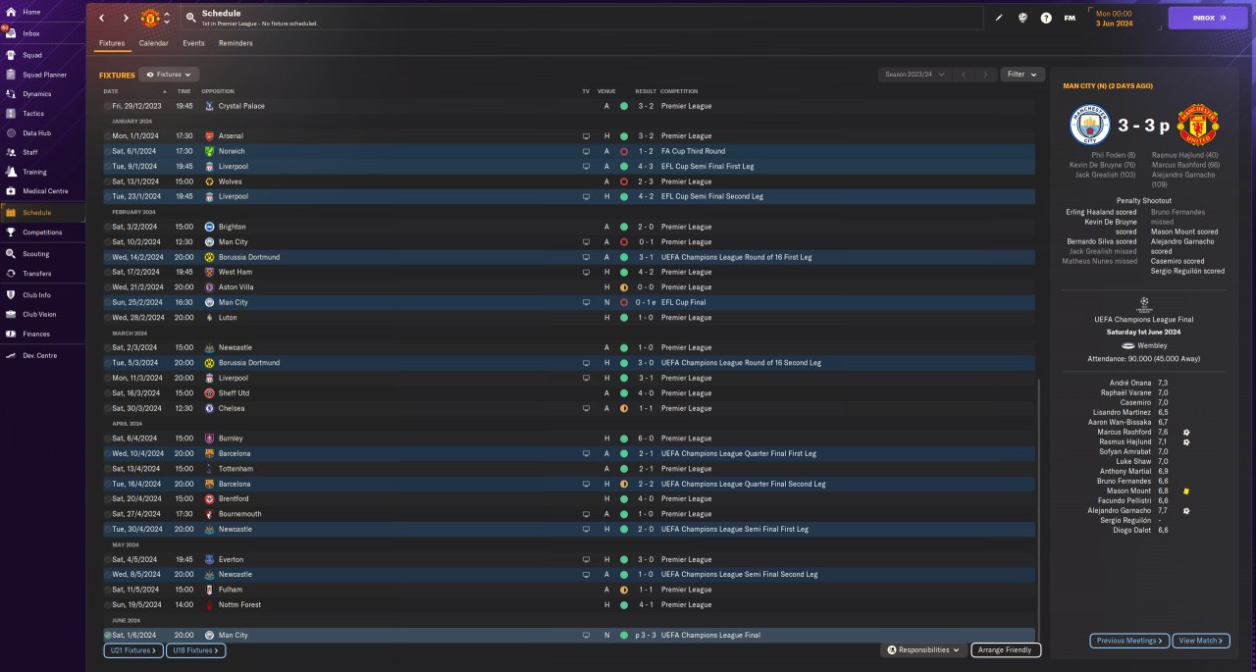
Task: Open Previous Meetings
Action: 1129,641
